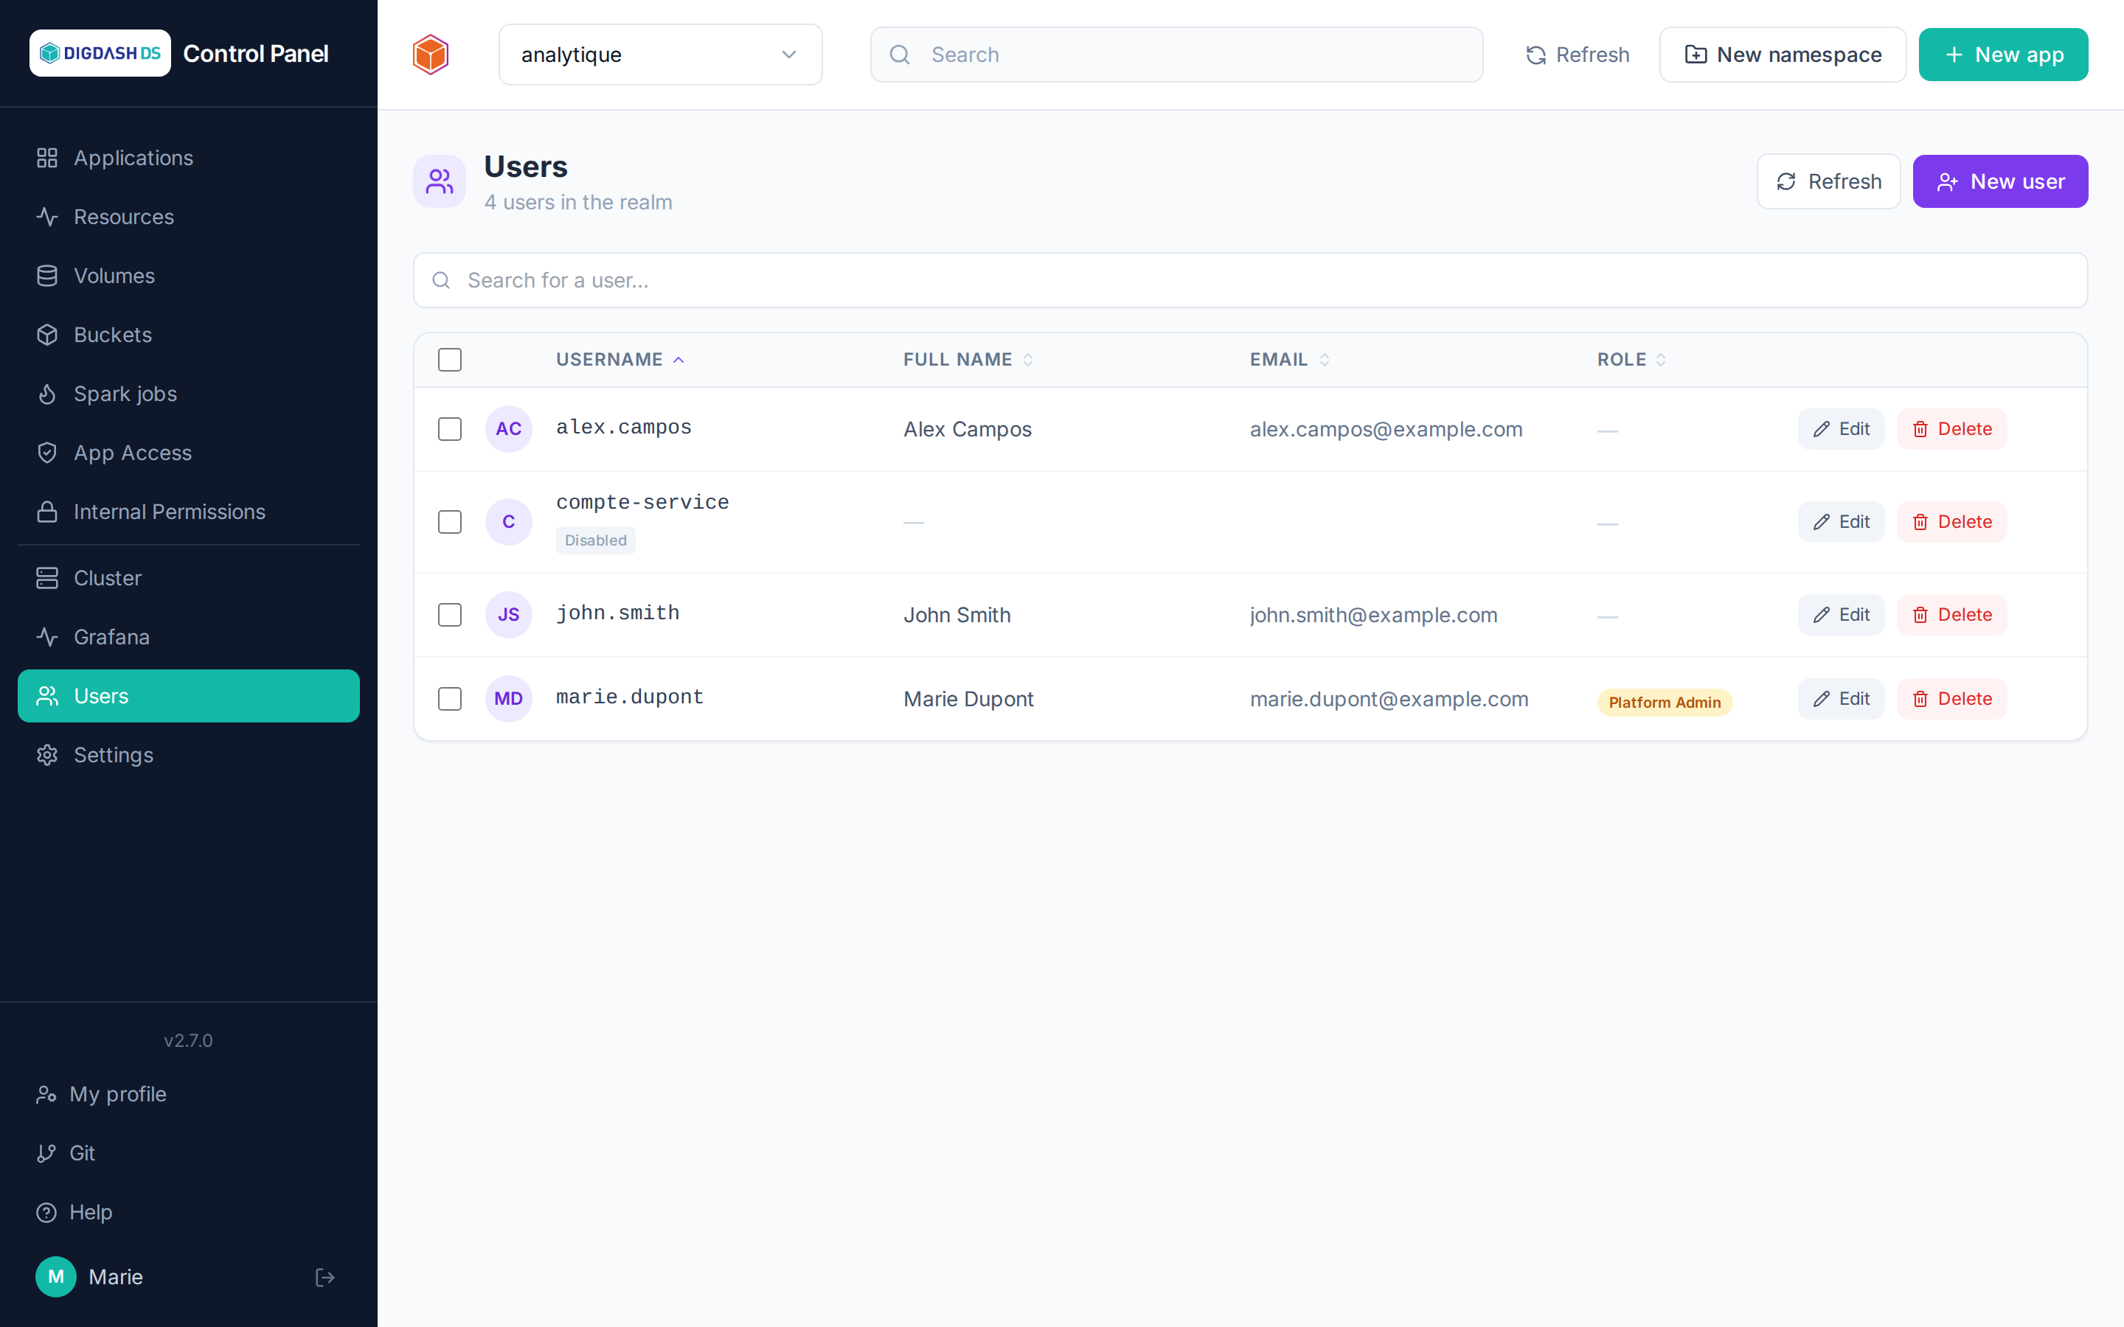Click the Settings gear icon
This screenshot has width=2124, height=1327.
pyautogui.click(x=47, y=755)
